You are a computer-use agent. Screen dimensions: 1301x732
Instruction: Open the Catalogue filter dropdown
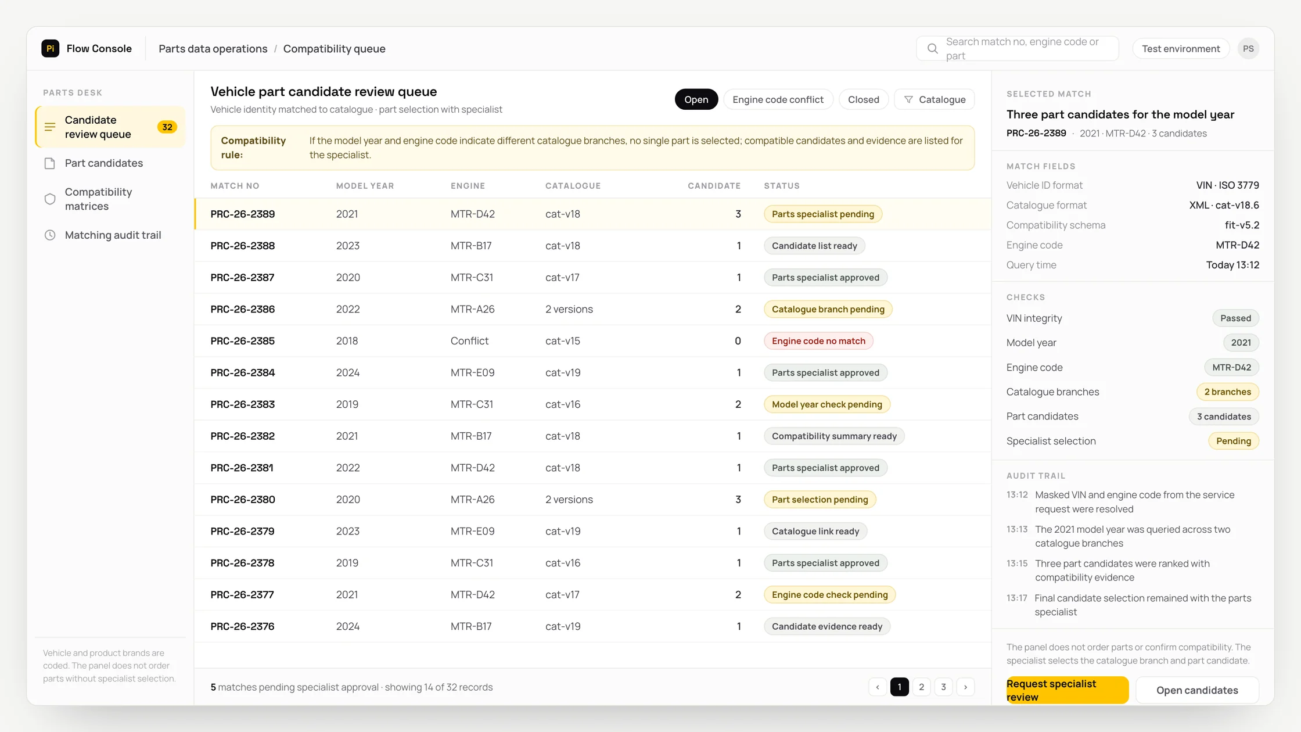coord(934,99)
